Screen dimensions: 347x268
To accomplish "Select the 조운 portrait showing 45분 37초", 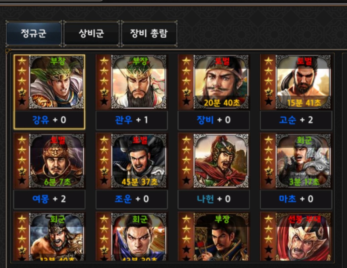I will click(139, 161).
